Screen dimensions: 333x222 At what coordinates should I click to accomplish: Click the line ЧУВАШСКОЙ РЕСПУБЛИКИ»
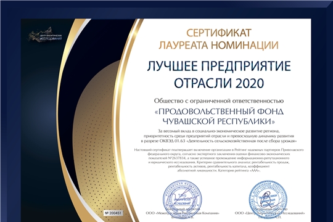[x=219, y=121]
